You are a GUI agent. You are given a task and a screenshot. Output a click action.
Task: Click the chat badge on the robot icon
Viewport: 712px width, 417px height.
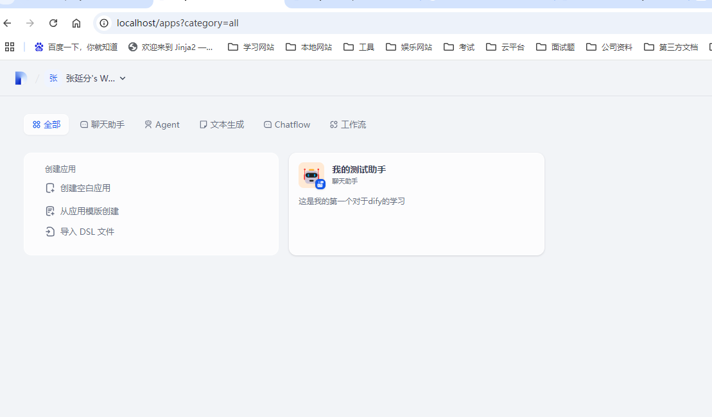320,184
